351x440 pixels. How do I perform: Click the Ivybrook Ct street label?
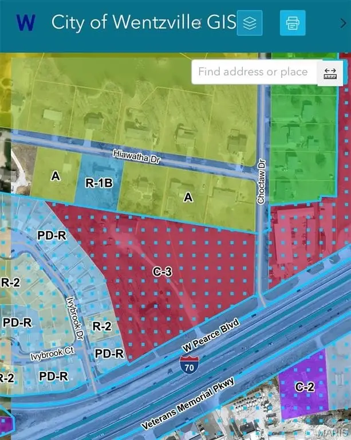point(52,353)
